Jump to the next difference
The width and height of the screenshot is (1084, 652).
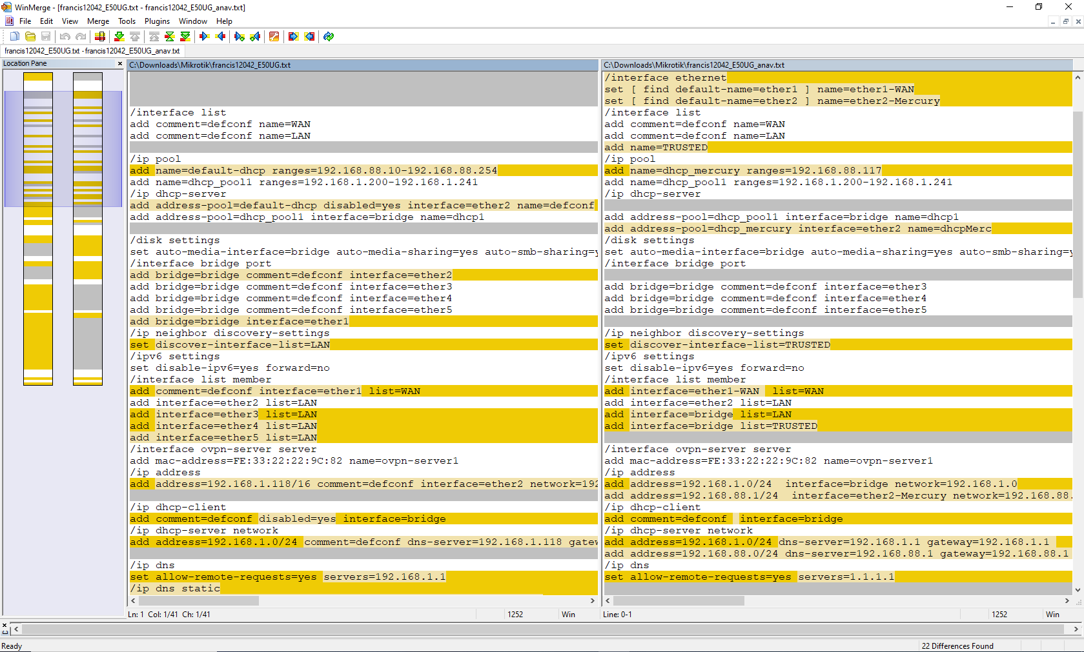point(119,37)
